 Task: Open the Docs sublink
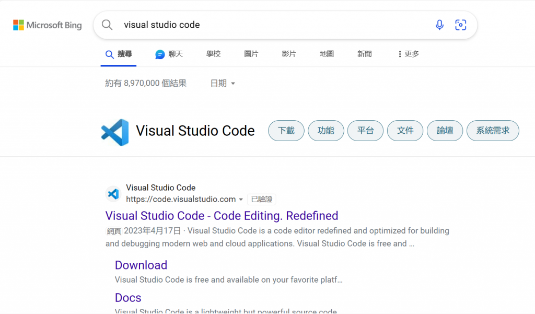(128, 298)
